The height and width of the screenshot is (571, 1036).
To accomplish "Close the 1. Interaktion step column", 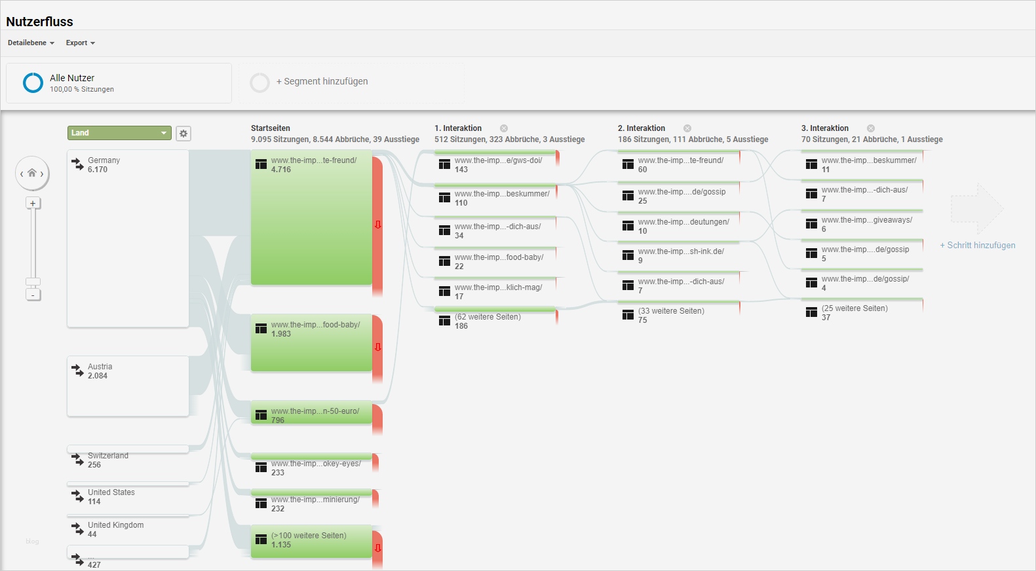I will pyautogui.click(x=503, y=128).
